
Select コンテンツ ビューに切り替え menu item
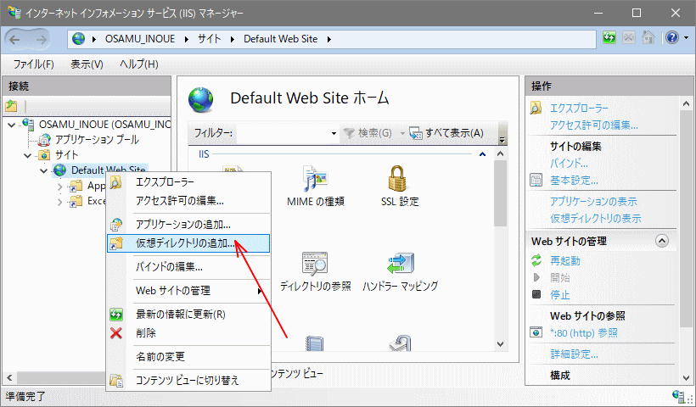(x=187, y=381)
